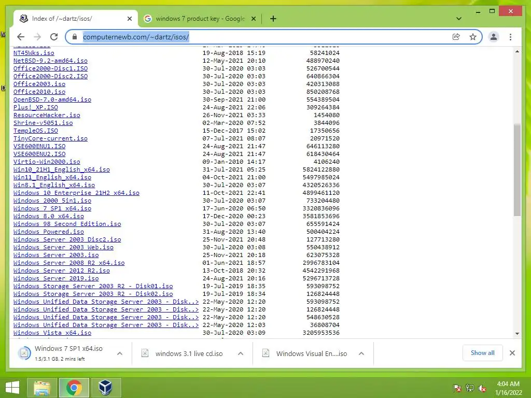This screenshot has width=531, height=398.
Task: Expand options for Windows 7 SP1 x64.iso download
Action: click(120, 353)
